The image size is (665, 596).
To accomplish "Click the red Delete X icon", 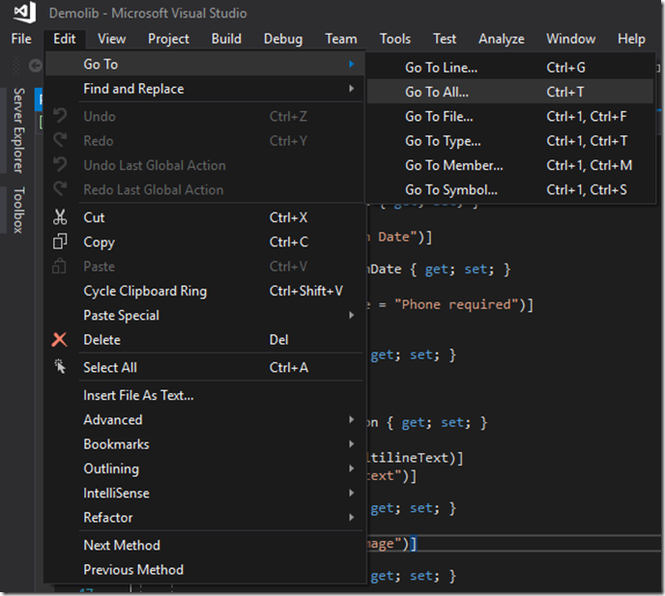I will tap(59, 340).
